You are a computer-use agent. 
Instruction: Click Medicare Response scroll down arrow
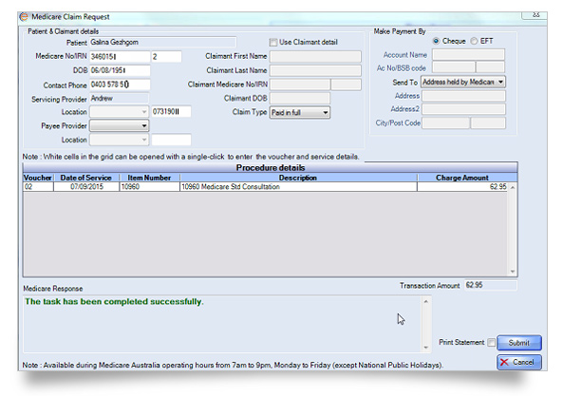(426, 348)
